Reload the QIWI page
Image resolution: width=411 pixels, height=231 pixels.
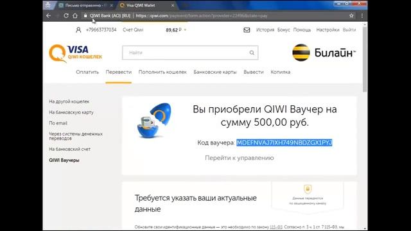[x=66, y=15]
